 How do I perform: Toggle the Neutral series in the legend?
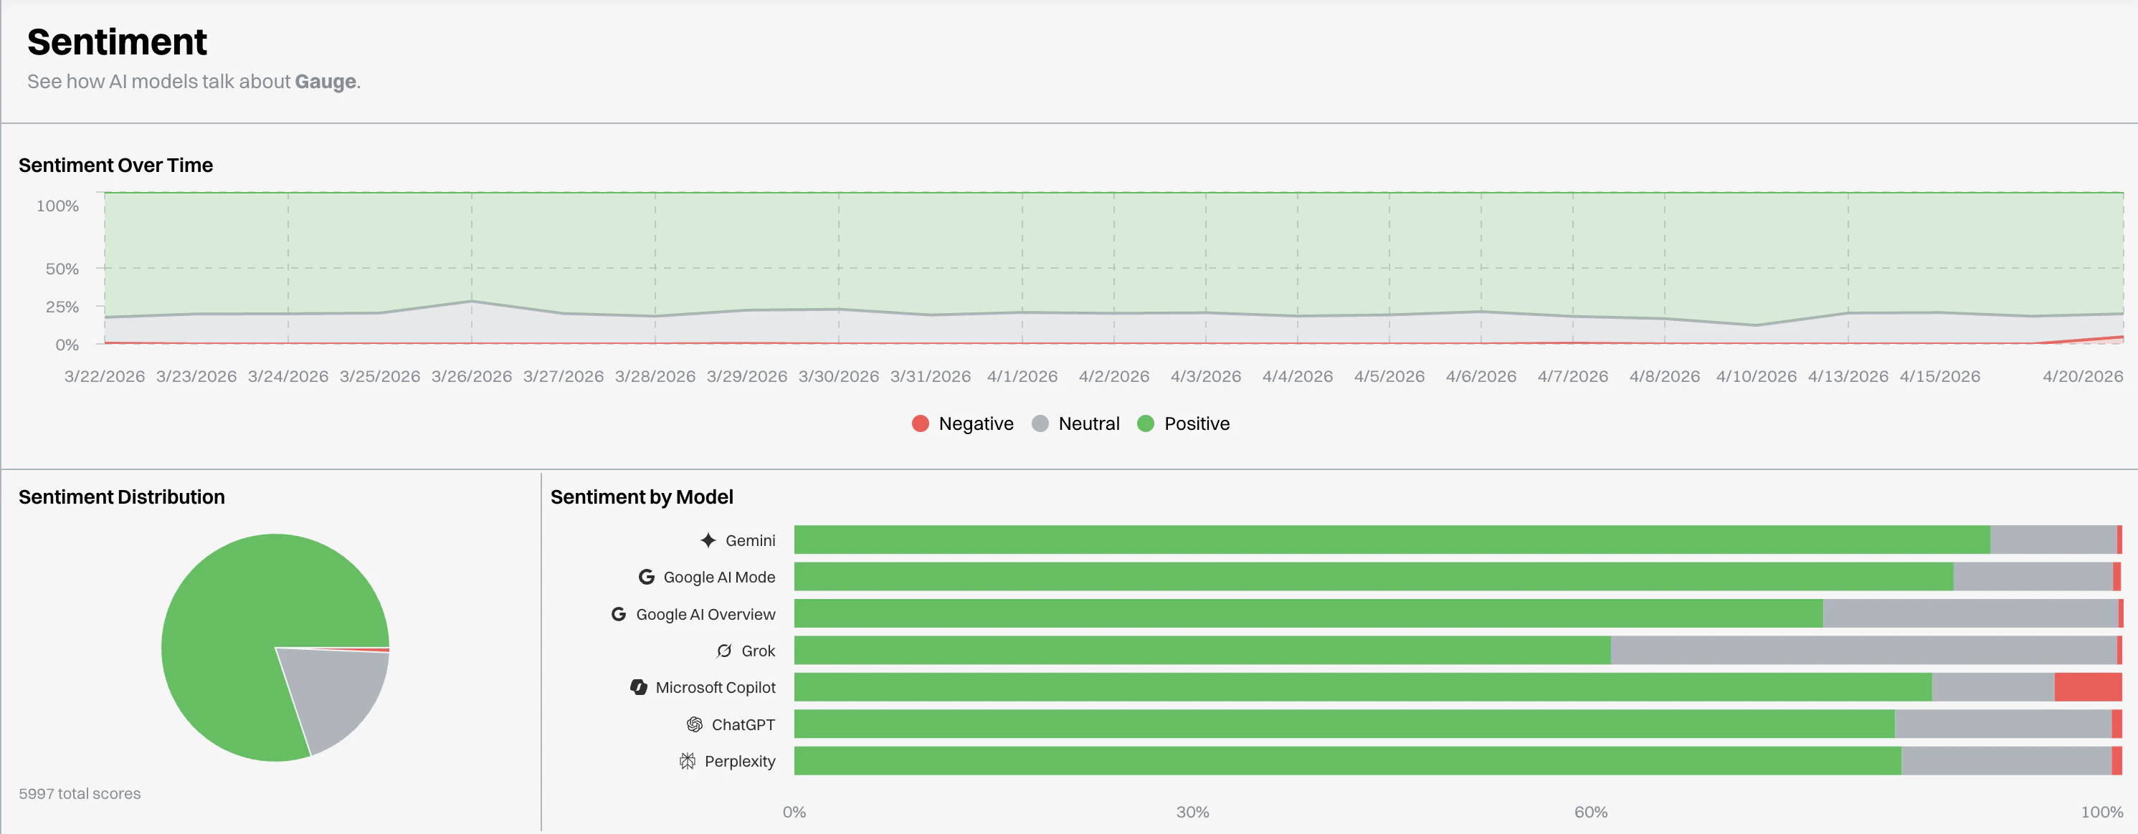pos(1076,423)
